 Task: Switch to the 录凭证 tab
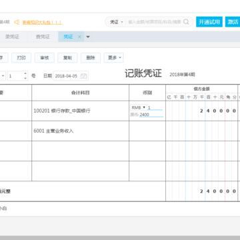(12, 37)
